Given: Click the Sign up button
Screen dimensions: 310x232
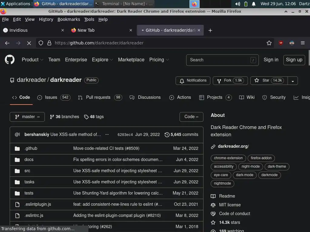Looking at the screenshot, I should pyautogui.click(x=294, y=60).
